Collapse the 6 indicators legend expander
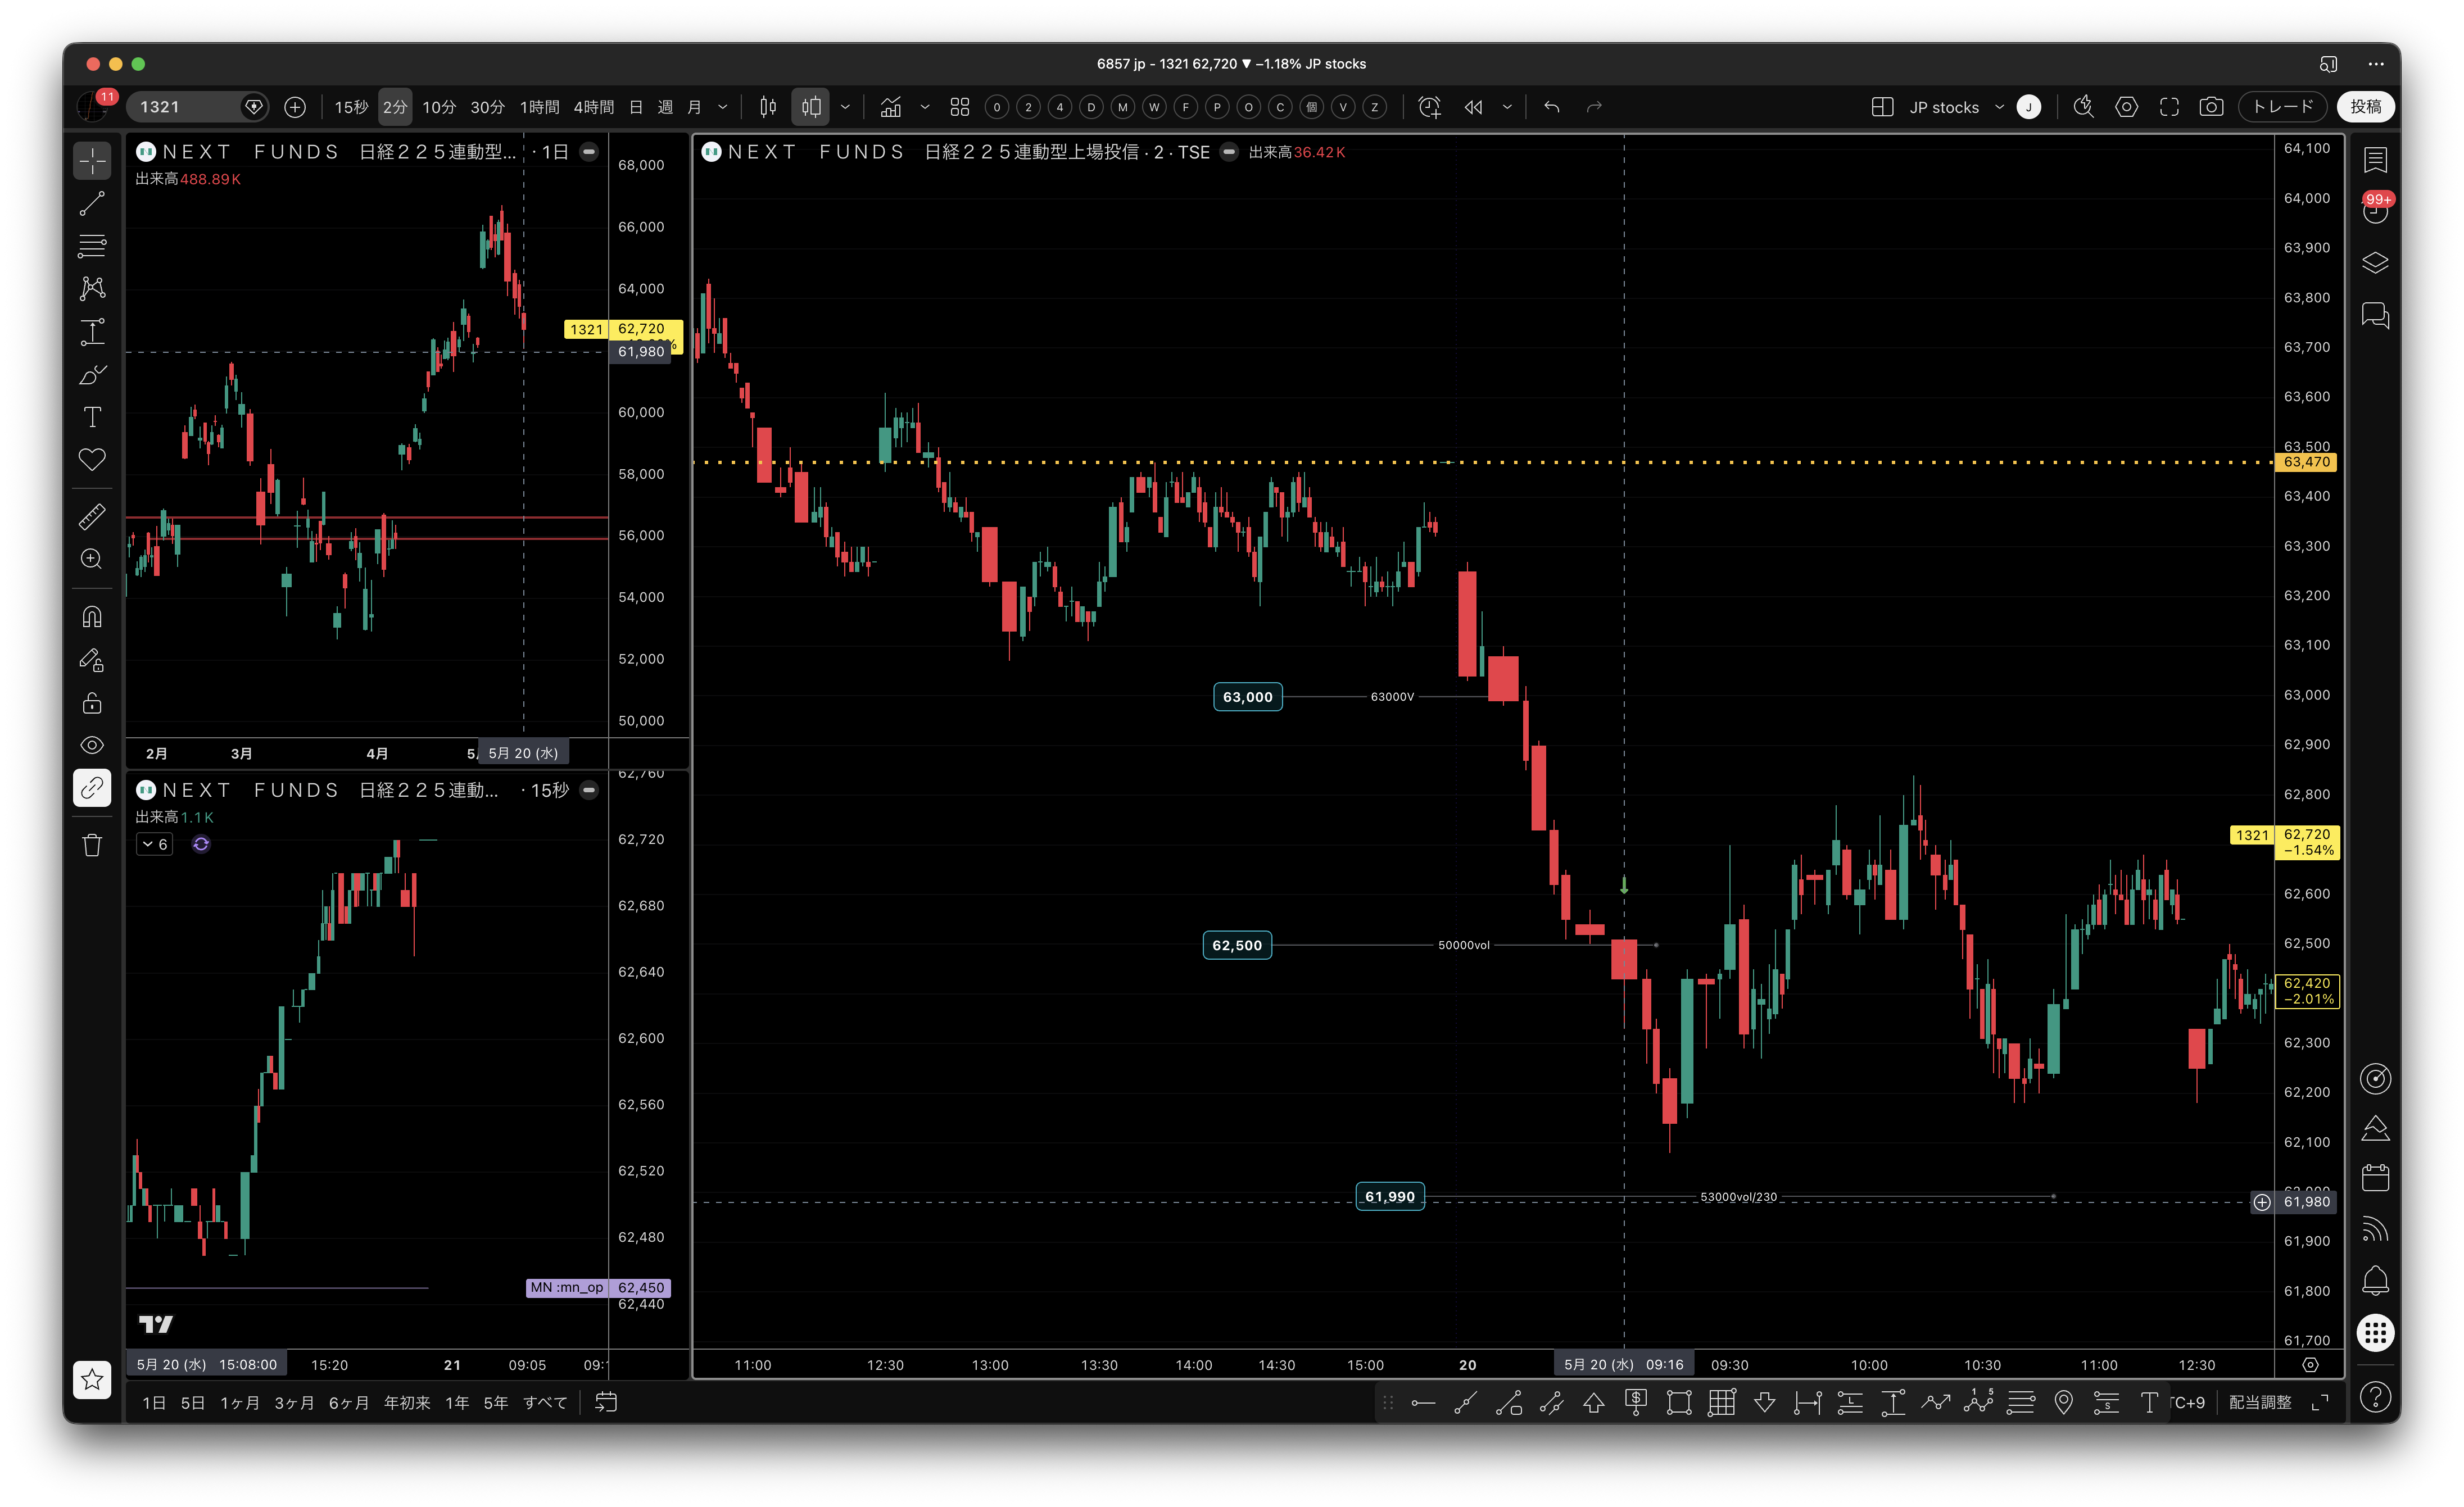This screenshot has width=2464, height=1507. [x=154, y=845]
